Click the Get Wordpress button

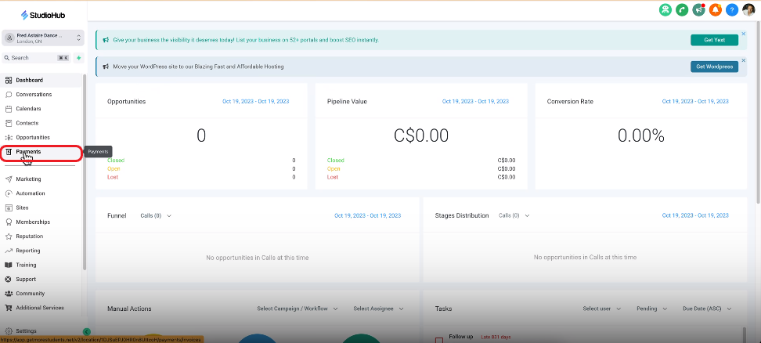point(714,67)
